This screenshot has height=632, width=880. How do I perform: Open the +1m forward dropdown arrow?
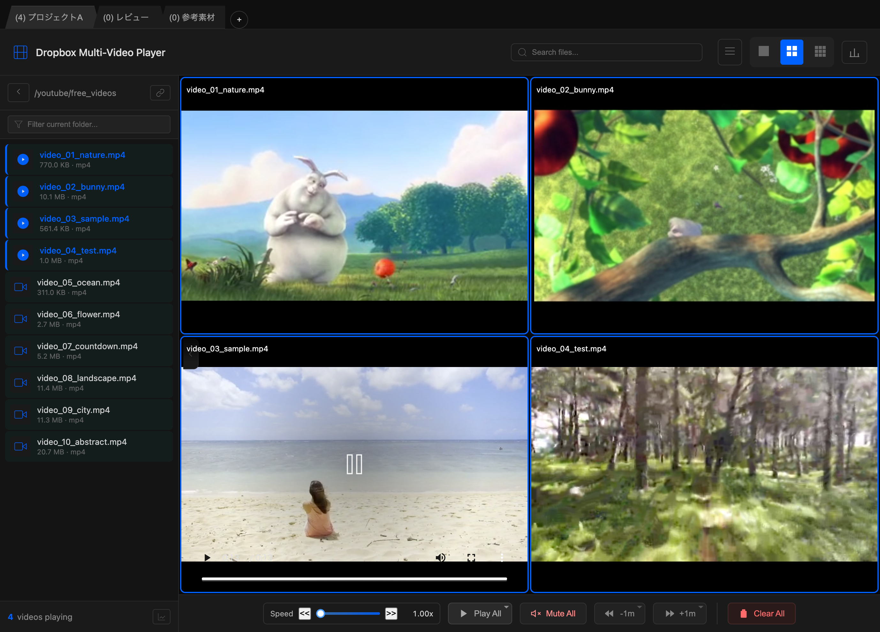click(x=700, y=607)
